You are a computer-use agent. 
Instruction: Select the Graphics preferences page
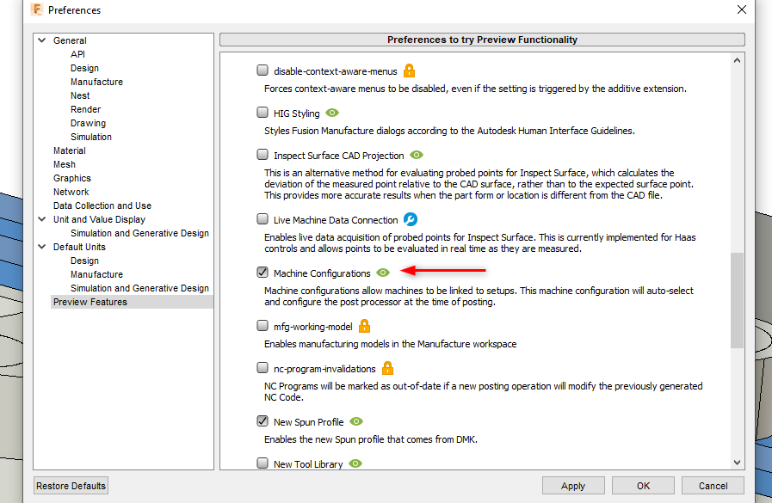tap(72, 178)
